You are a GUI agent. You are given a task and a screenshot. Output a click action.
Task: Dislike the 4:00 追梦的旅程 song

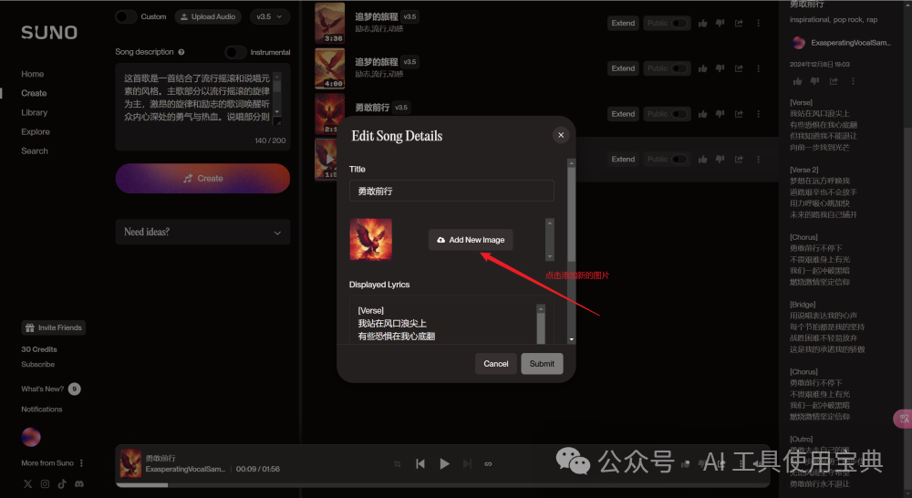(x=720, y=68)
